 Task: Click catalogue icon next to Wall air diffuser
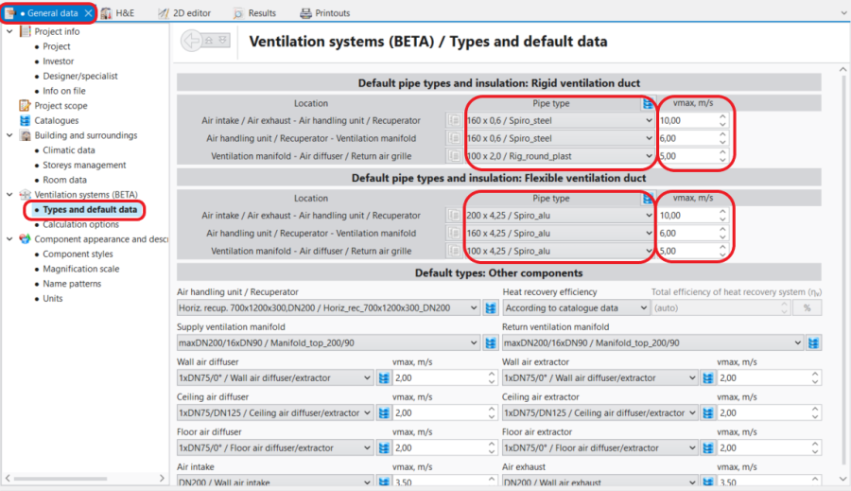click(384, 377)
